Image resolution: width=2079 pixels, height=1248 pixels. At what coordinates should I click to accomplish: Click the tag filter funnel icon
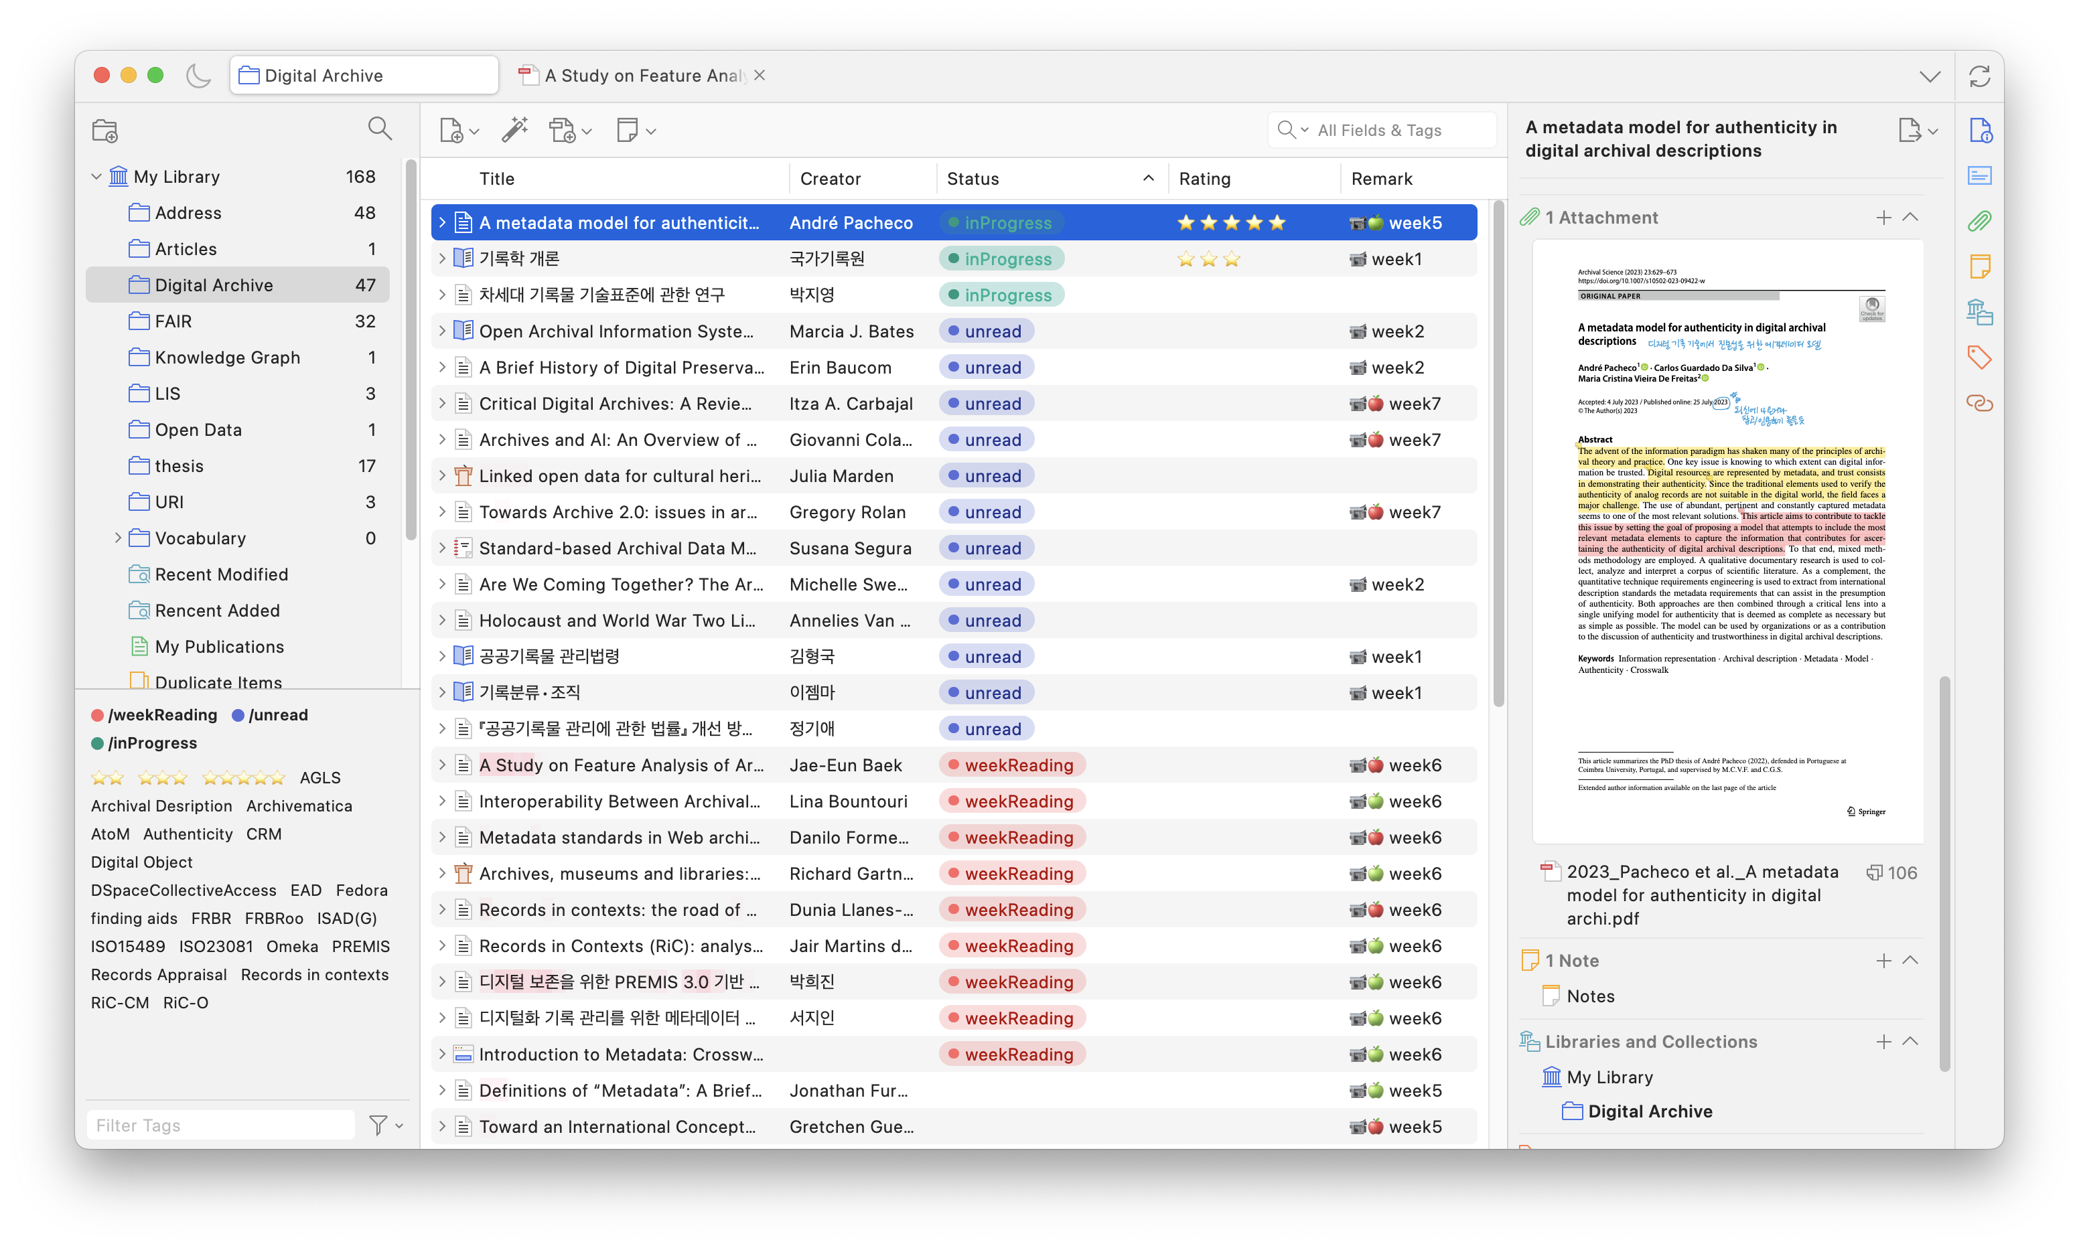(x=386, y=1125)
